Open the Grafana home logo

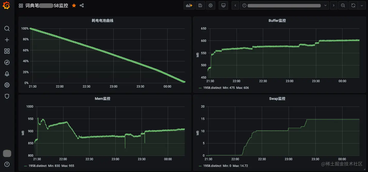pyautogui.click(x=7, y=5)
